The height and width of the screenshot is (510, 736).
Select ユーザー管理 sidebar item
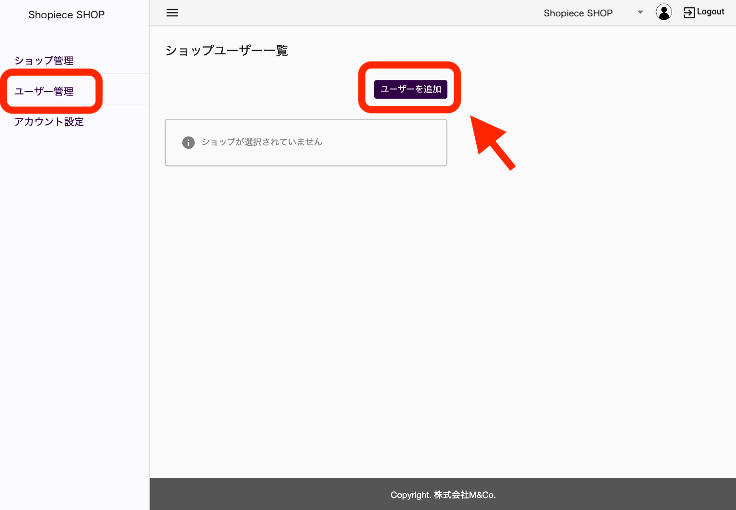(x=44, y=91)
